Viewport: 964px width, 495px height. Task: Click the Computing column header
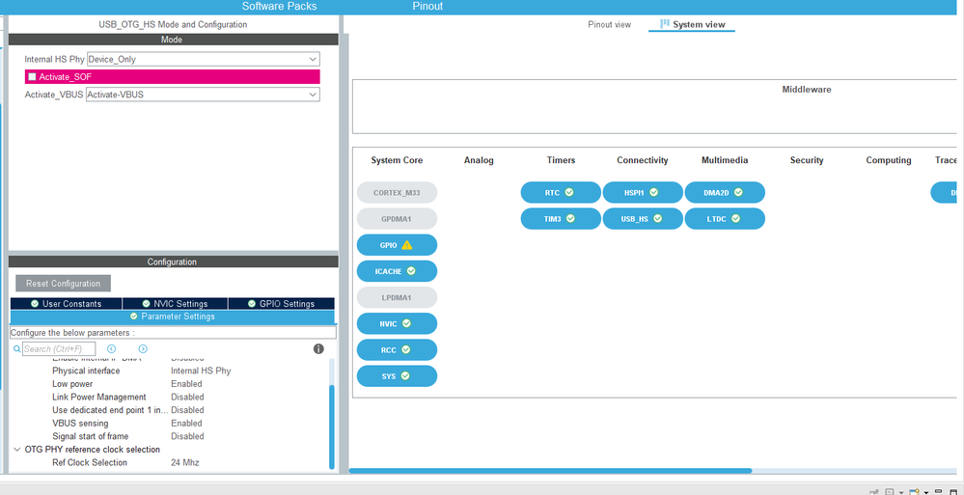tap(889, 160)
